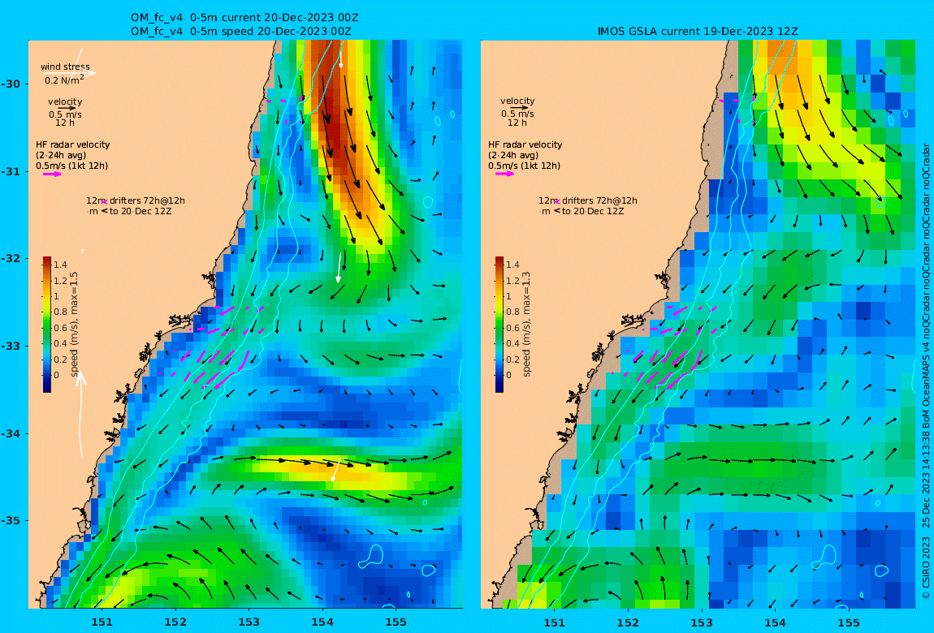Select the wind stress legend label
The width and height of the screenshot is (934, 633).
65,67
